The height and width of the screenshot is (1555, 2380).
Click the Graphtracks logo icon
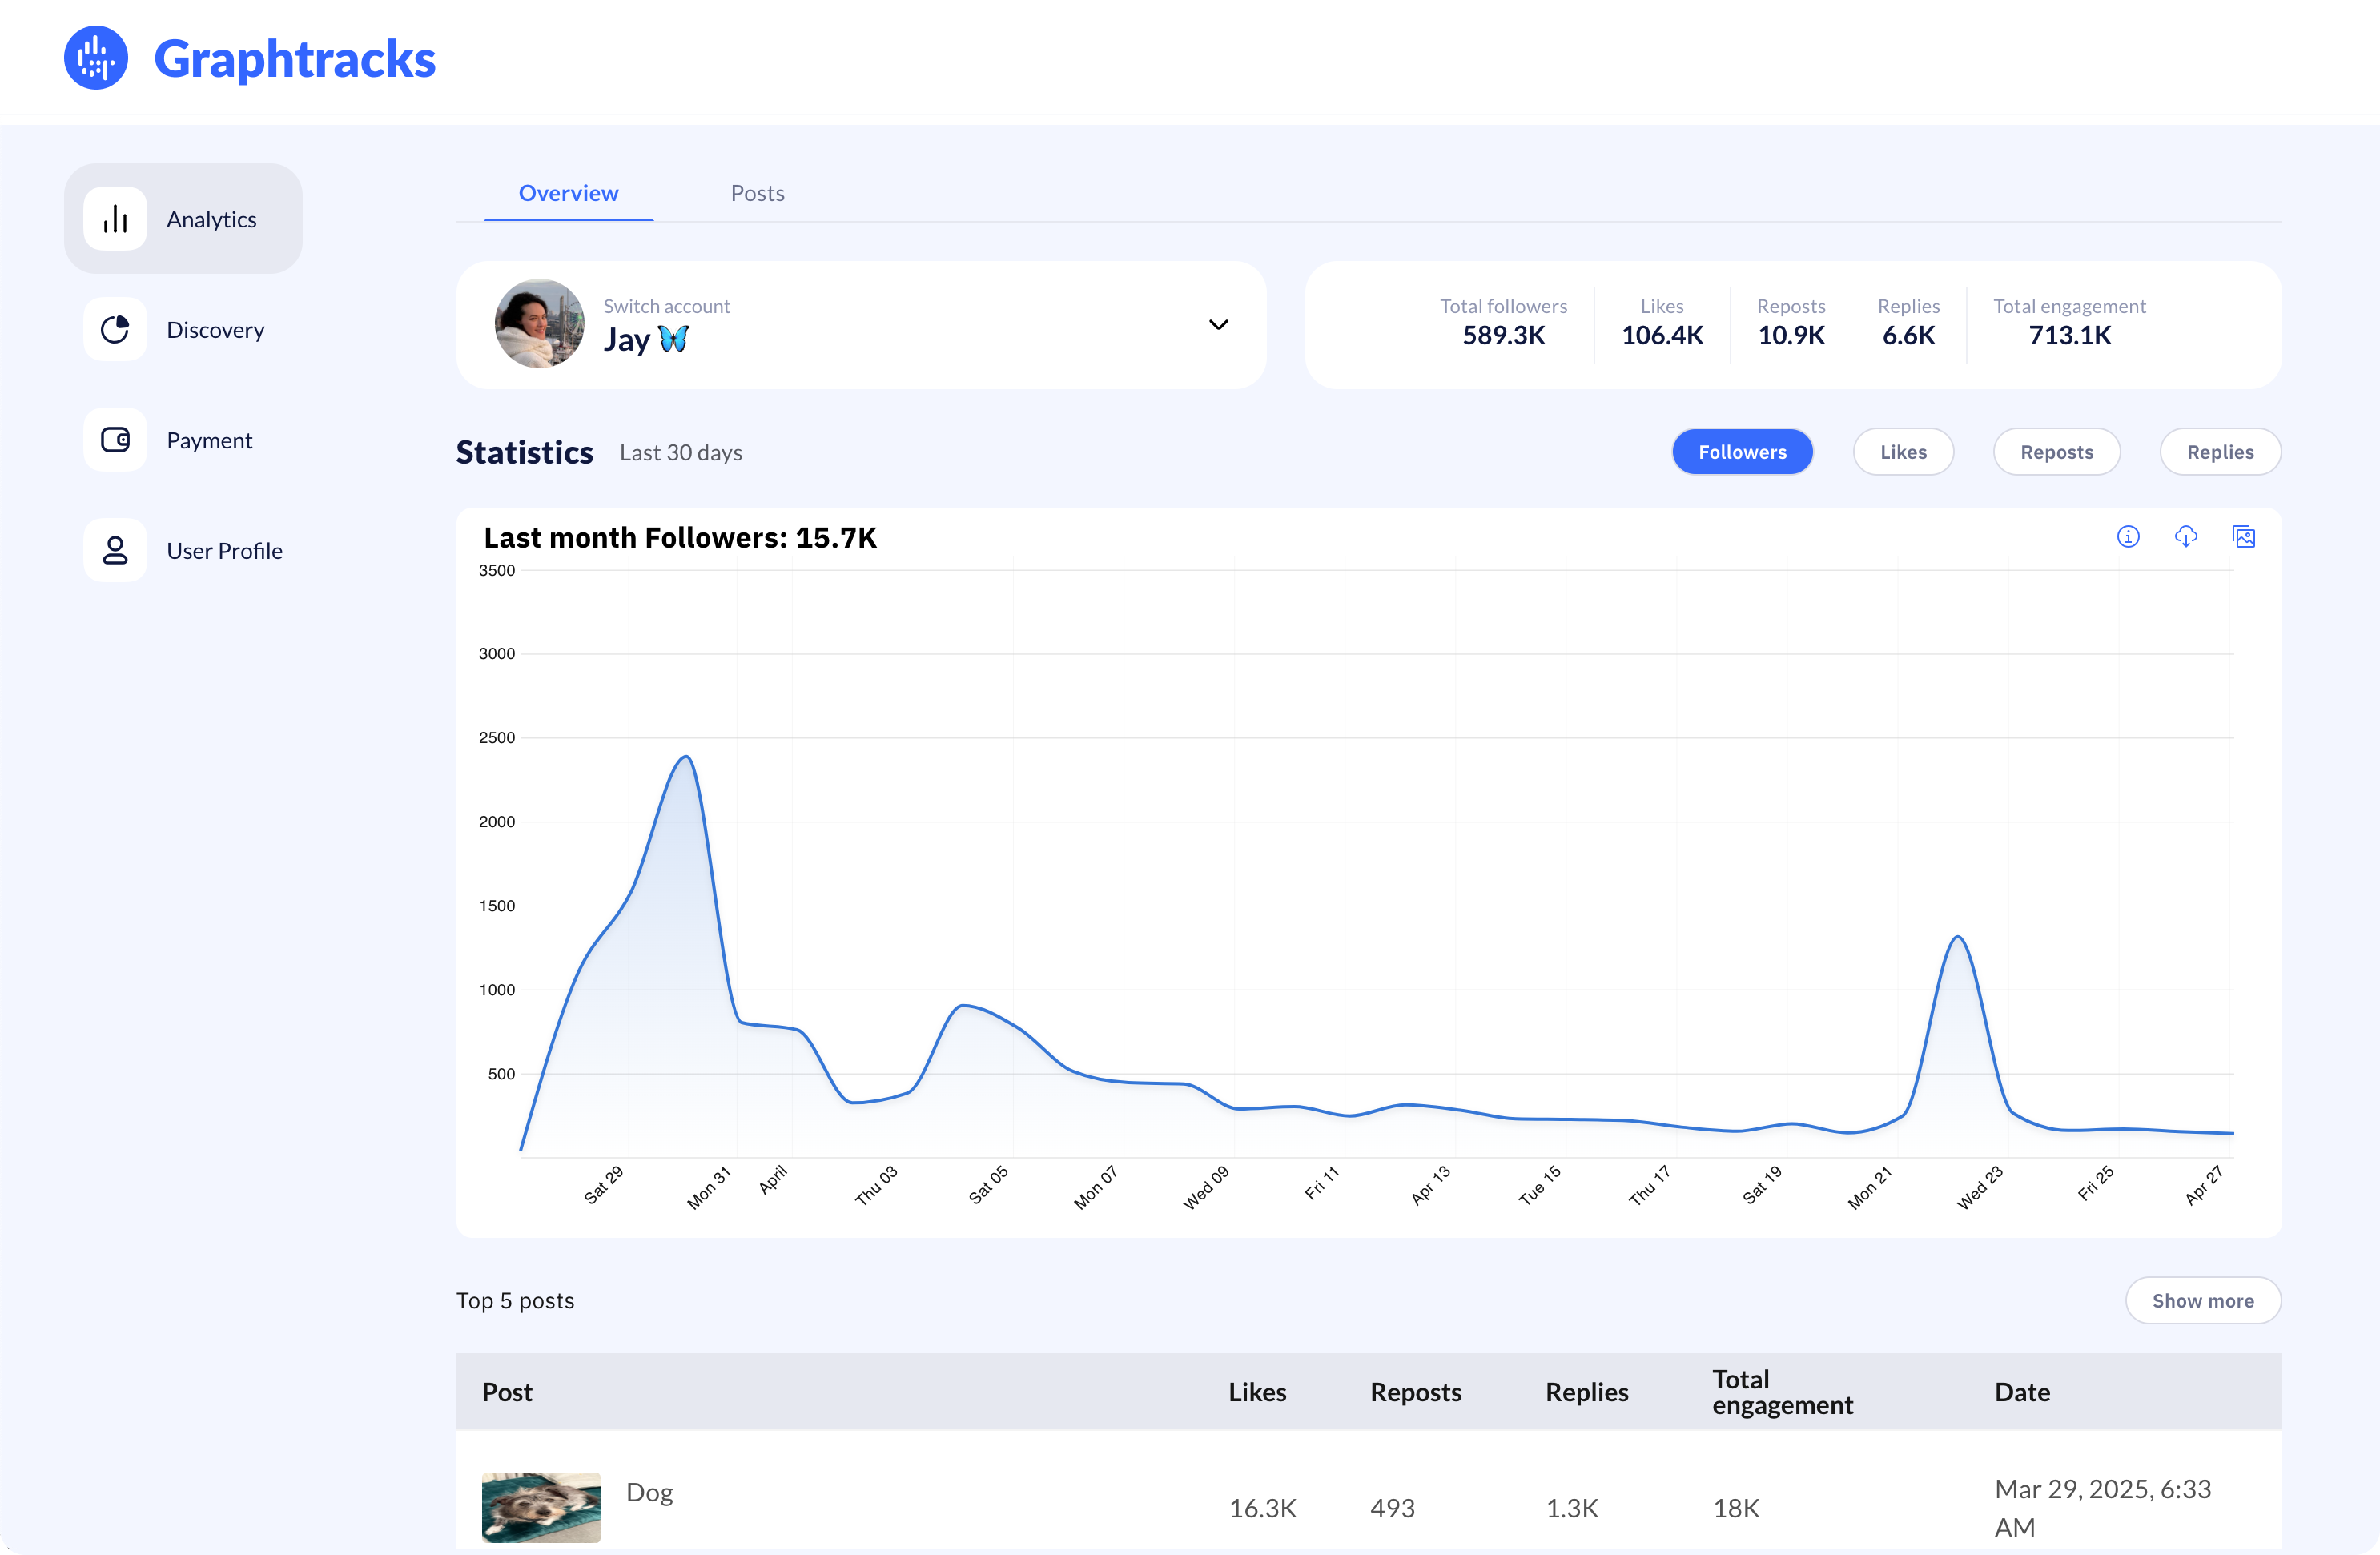pyautogui.click(x=96, y=58)
